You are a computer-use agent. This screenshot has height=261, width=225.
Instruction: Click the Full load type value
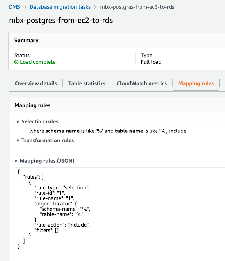pyautogui.click(x=151, y=62)
